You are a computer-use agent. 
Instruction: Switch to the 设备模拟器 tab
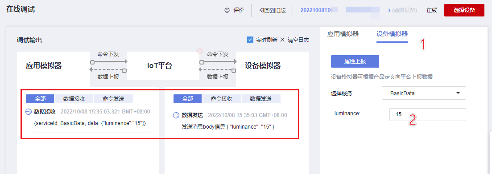[392, 34]
